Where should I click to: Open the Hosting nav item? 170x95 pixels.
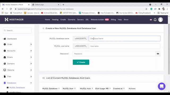coord(55,20)
